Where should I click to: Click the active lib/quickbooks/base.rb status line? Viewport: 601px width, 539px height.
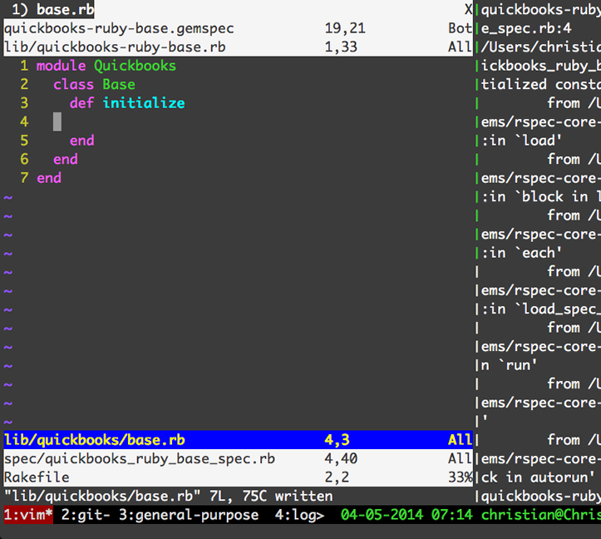[x=238, y=440]
